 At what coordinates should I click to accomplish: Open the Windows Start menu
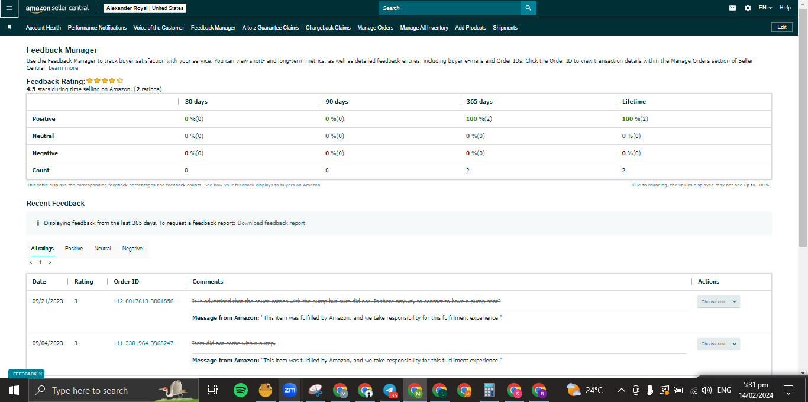(x=14, y=390)
